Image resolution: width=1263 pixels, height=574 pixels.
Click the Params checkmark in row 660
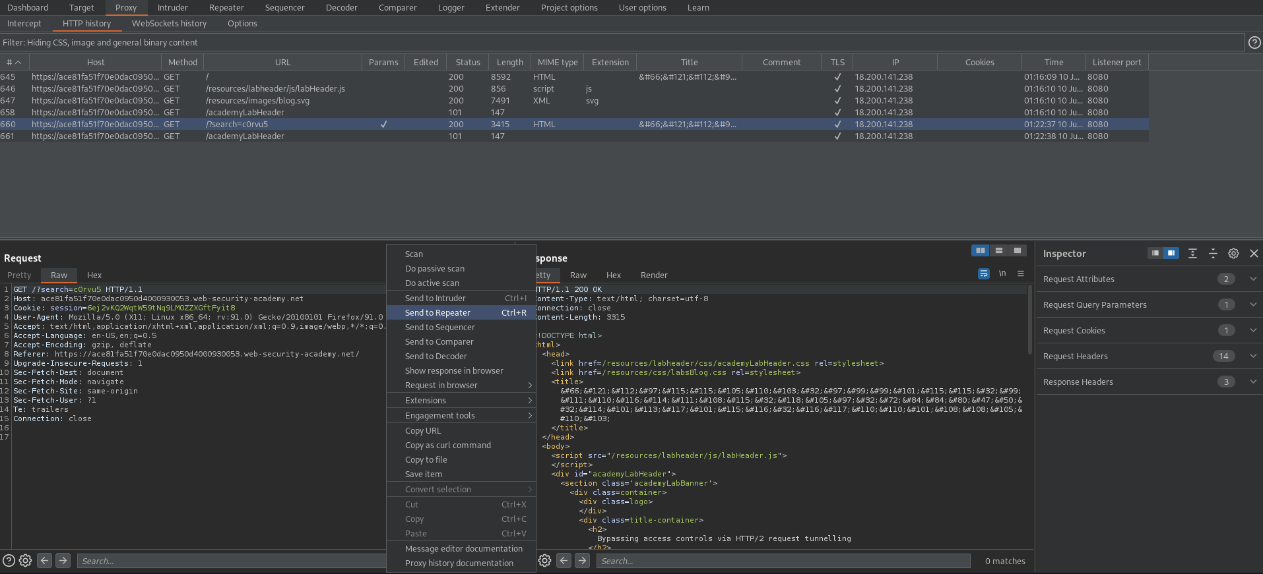[x=383, y=125]
